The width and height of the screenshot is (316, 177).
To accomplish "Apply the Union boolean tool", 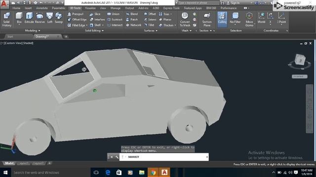I will tap(114, 14).
